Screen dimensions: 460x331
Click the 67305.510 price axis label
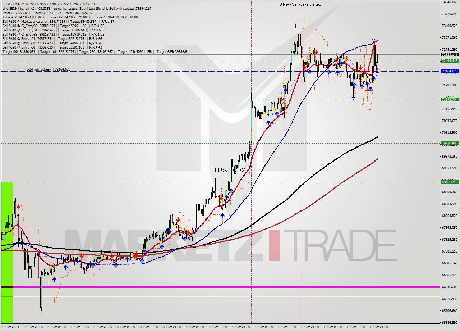coord(450,251)
